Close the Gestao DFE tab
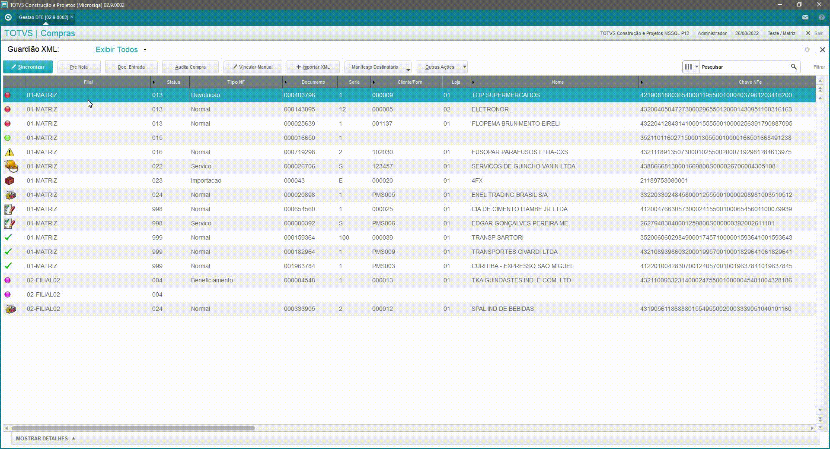 [x=72, y=17]
